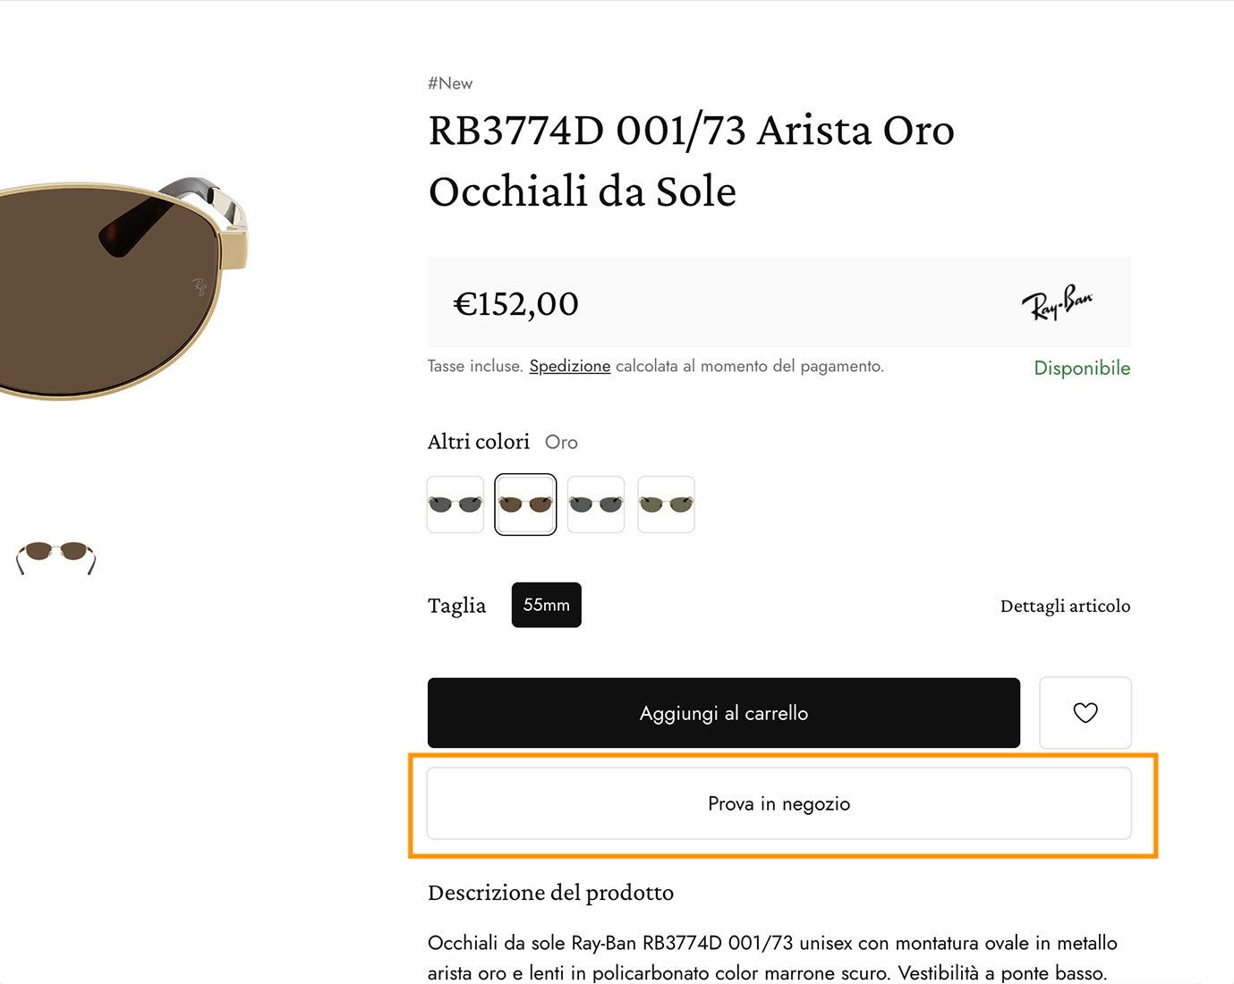Click the small sunglasses thumbnail image
1234x984 pixels.
click(x=55, y=556)
